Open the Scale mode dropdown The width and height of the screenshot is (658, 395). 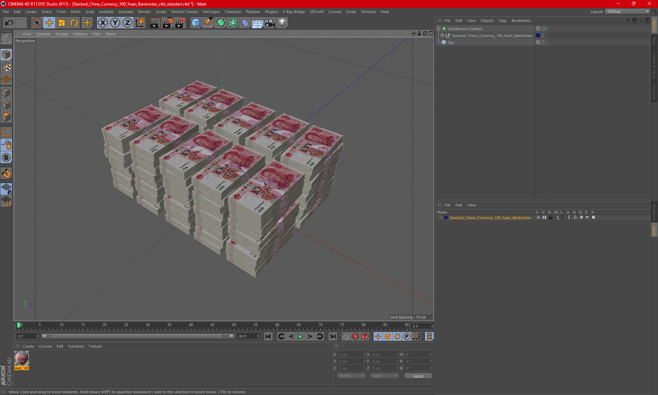coord(385,376)
